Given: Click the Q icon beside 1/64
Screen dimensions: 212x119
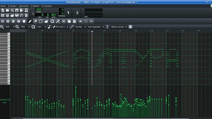Looking at the screenshot, I should [x=33, y=27].
